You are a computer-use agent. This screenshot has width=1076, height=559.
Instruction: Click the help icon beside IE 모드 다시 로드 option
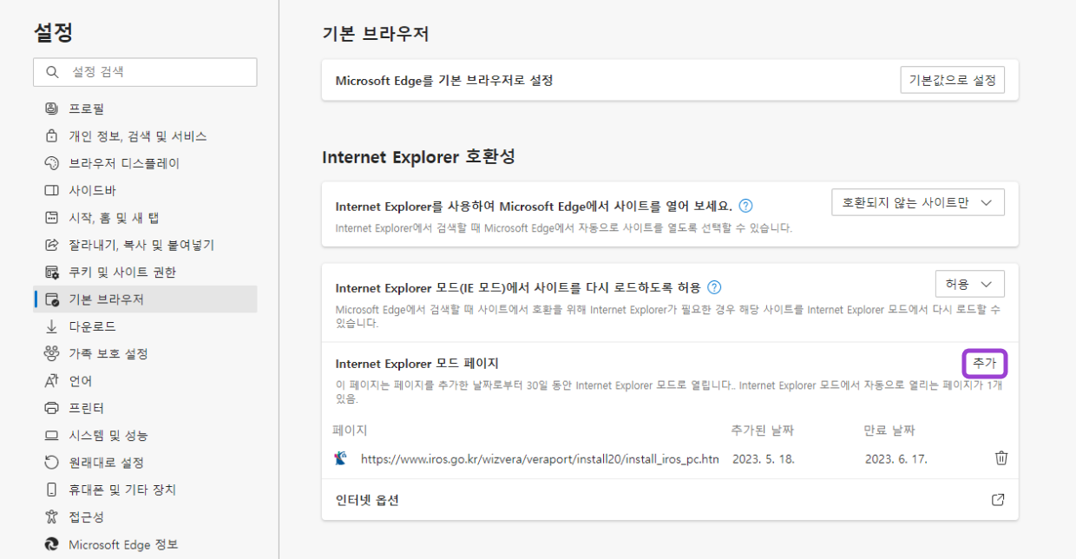713,284
